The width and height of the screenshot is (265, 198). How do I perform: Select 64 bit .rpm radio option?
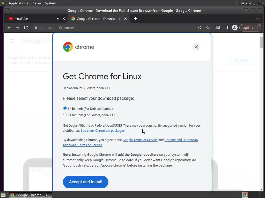pos(65,115)
